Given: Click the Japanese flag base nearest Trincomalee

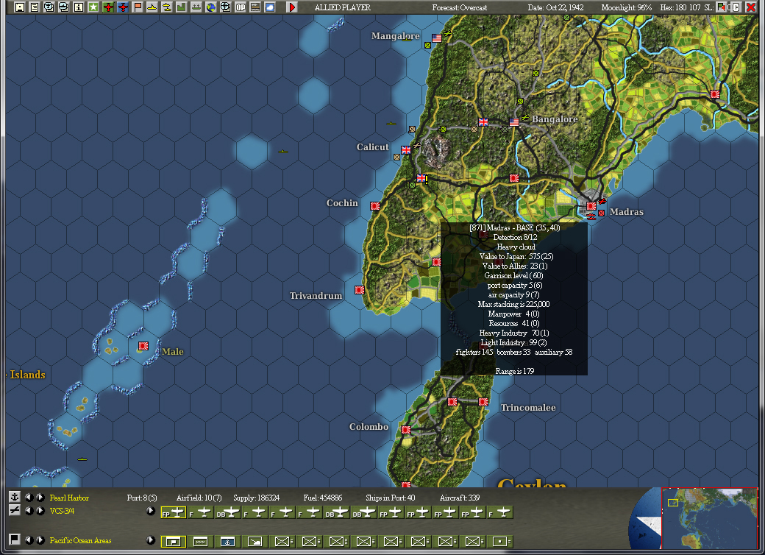Looking at the screenshot, I should point(483,402).
